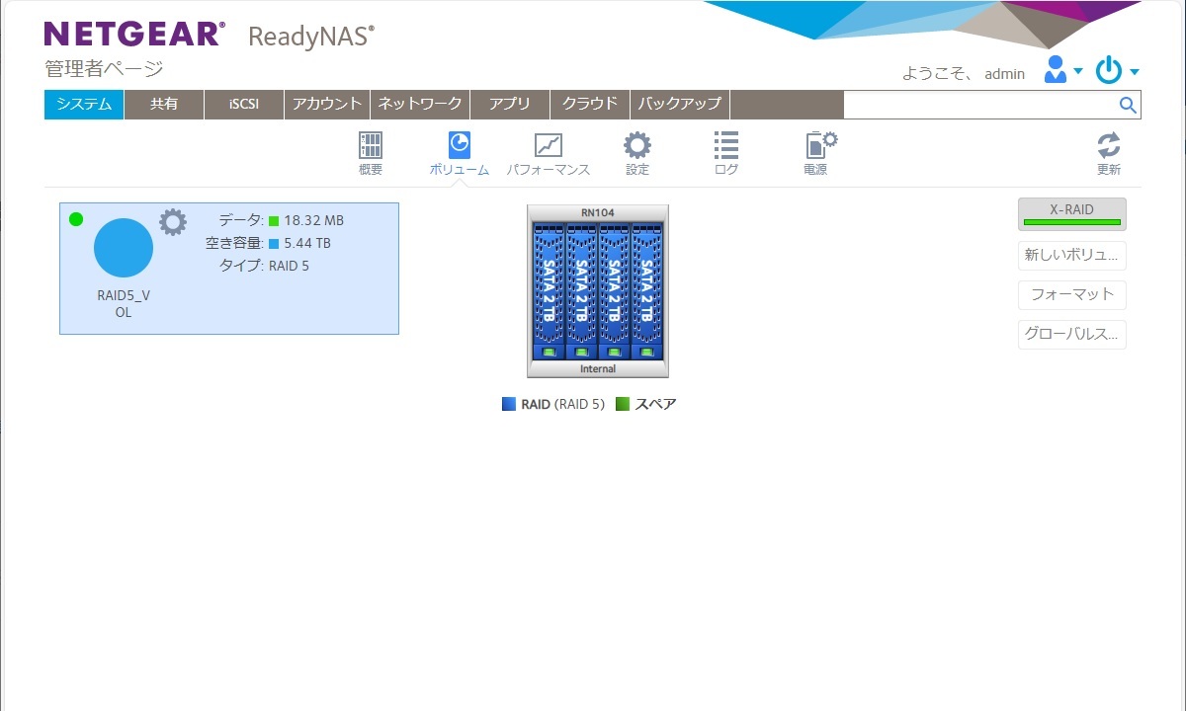
Task: Open the 概要 overview icon
Action: coord(371,146)
